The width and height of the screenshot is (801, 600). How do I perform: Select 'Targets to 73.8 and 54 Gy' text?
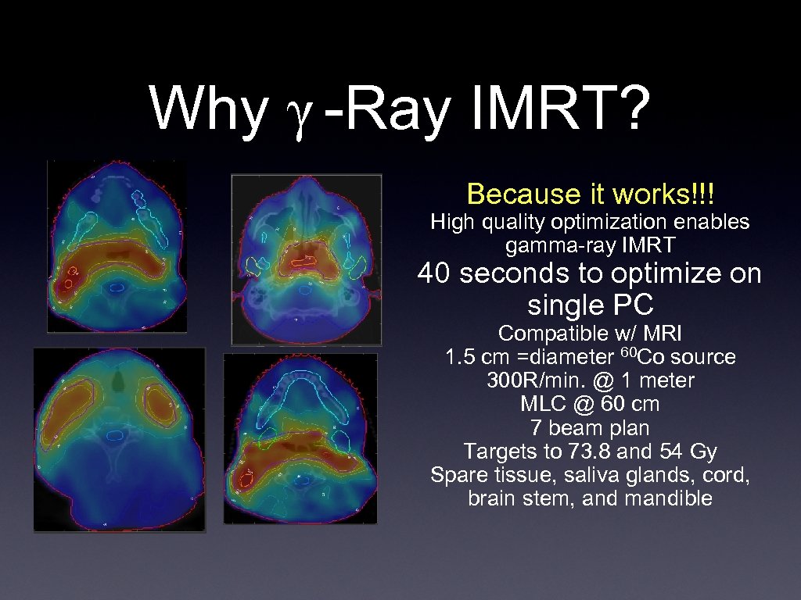591,452
